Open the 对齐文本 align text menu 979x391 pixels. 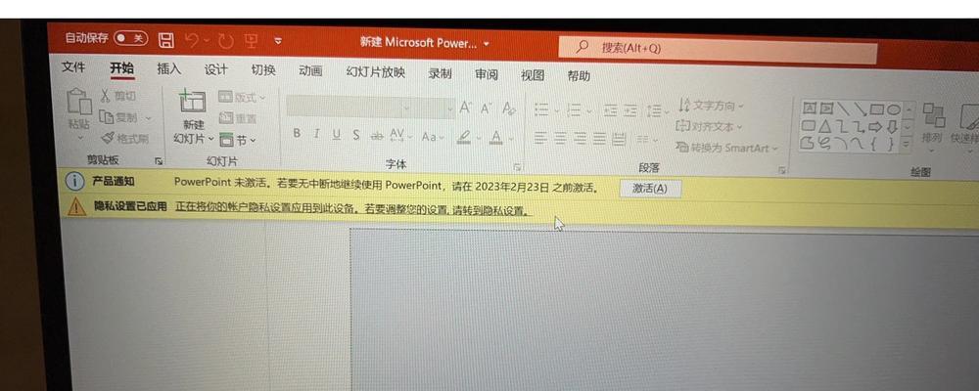point(709,127)
